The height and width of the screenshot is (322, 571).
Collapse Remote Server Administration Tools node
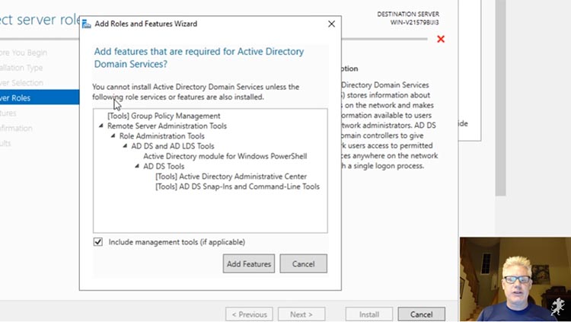(x=101, y=126)
